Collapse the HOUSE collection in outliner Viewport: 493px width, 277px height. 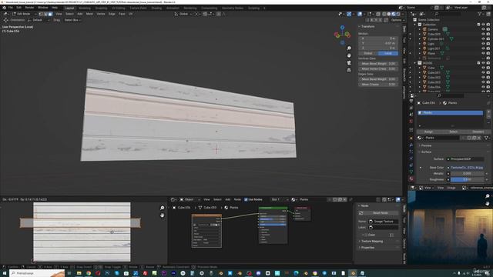click(415, 63)
